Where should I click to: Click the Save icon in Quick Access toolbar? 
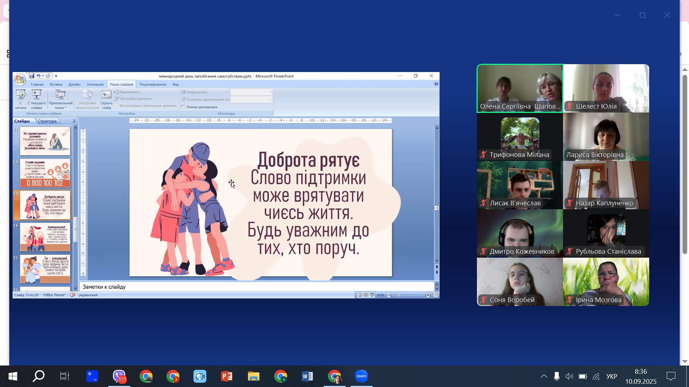[x=32, y=76]
